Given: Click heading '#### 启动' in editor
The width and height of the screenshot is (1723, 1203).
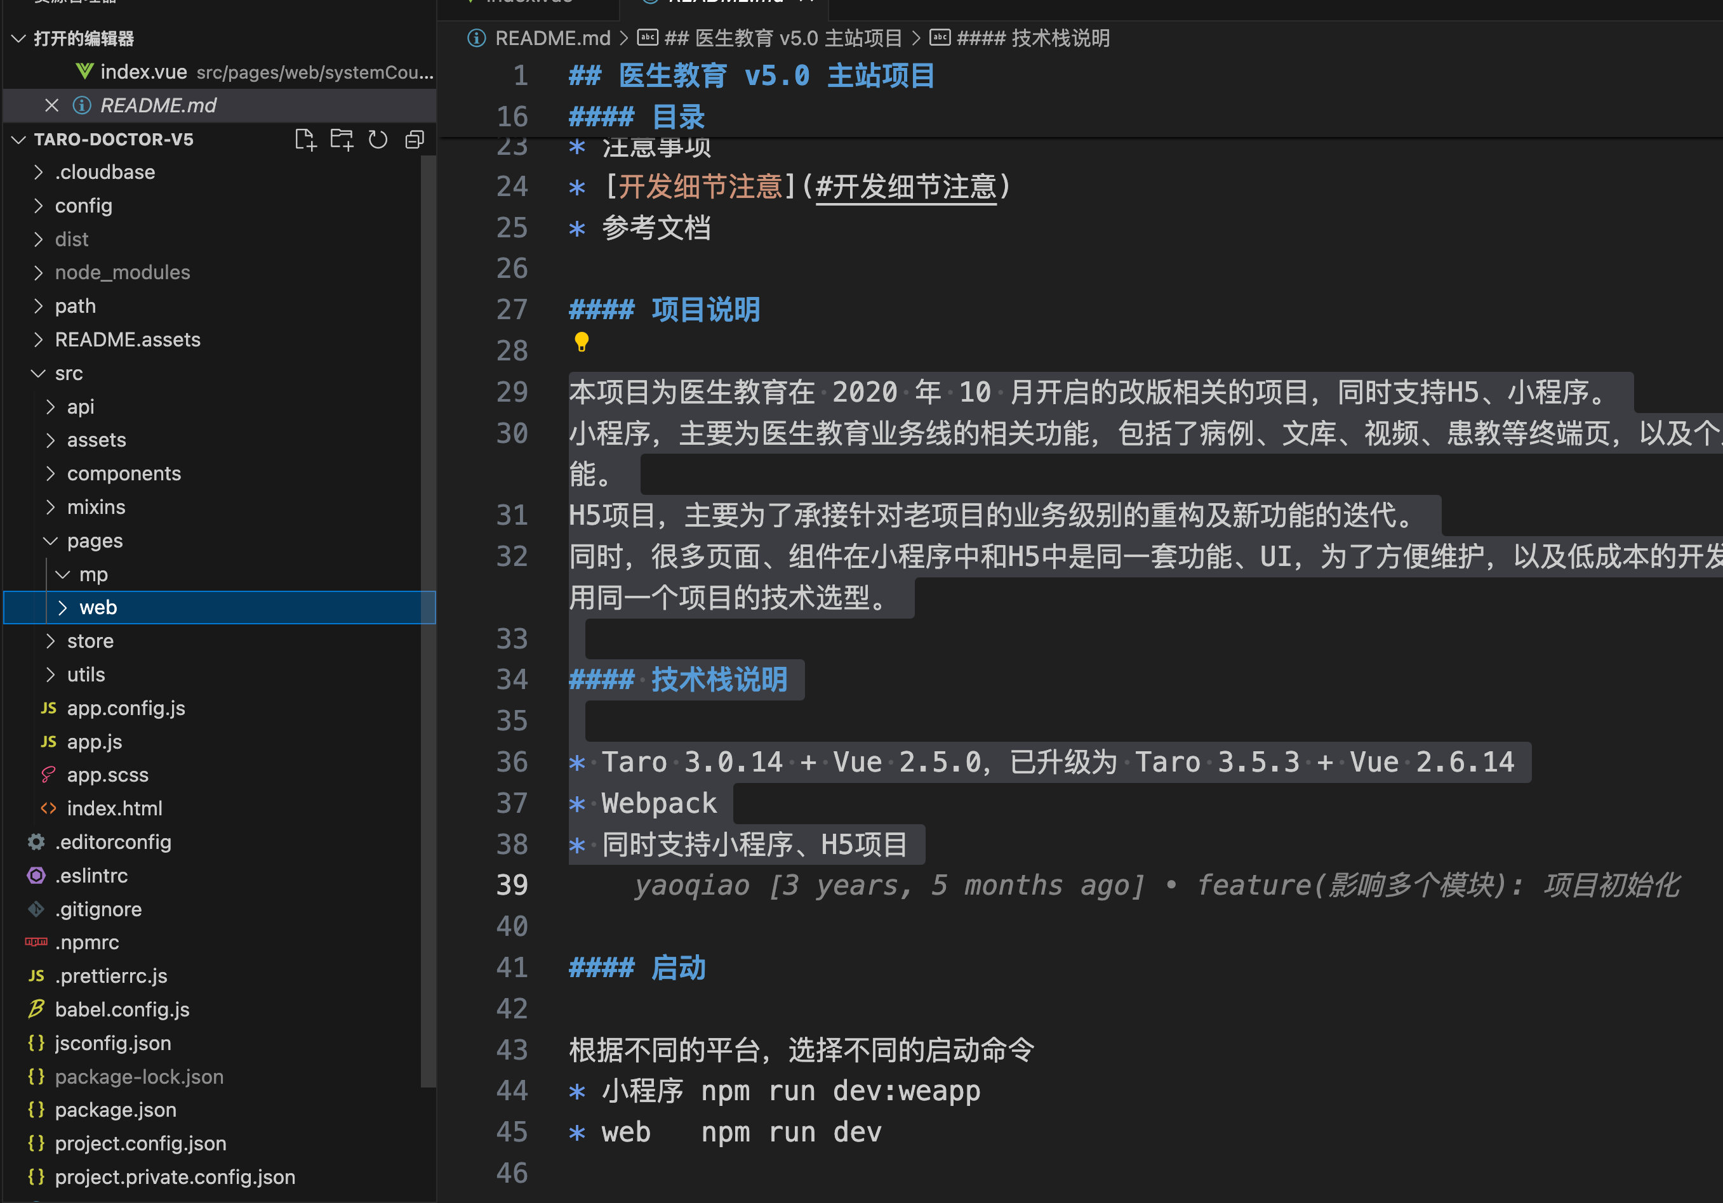Looking at the screenshot, I should (x=637, y=968).
